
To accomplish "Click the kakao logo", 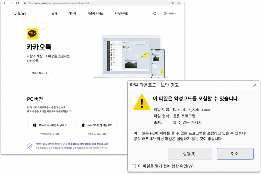I will pos(19,14).
